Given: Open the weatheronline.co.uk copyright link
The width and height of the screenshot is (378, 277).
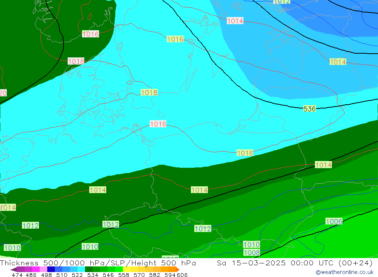Looking at the screenshot, I should tap(344, 272).
